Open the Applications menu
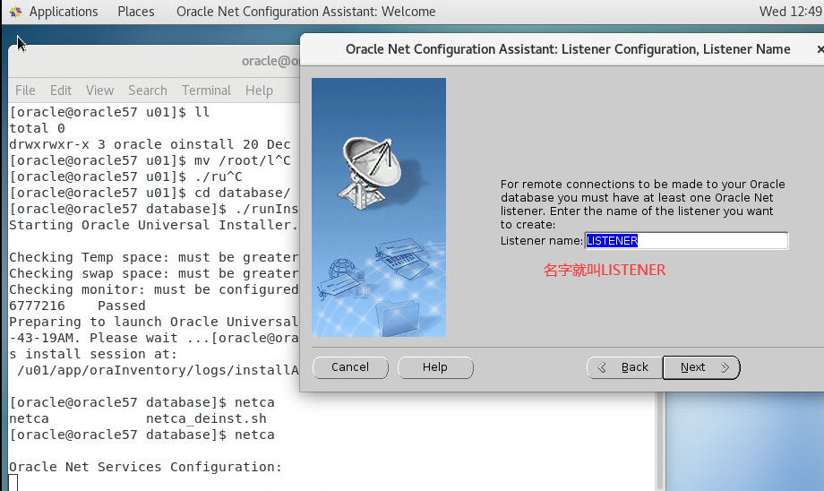The height and width of the screenshot is (491, 824). point(63,12)
